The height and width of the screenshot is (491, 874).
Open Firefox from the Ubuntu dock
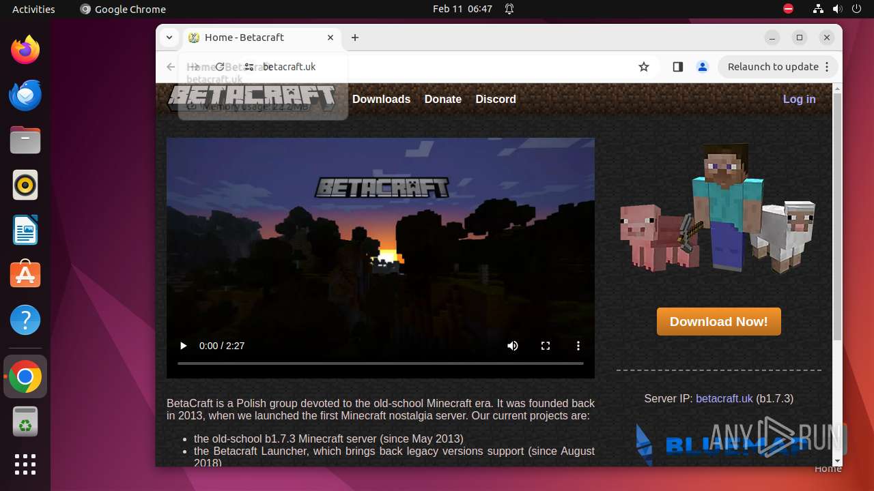(x=25, y=50)
